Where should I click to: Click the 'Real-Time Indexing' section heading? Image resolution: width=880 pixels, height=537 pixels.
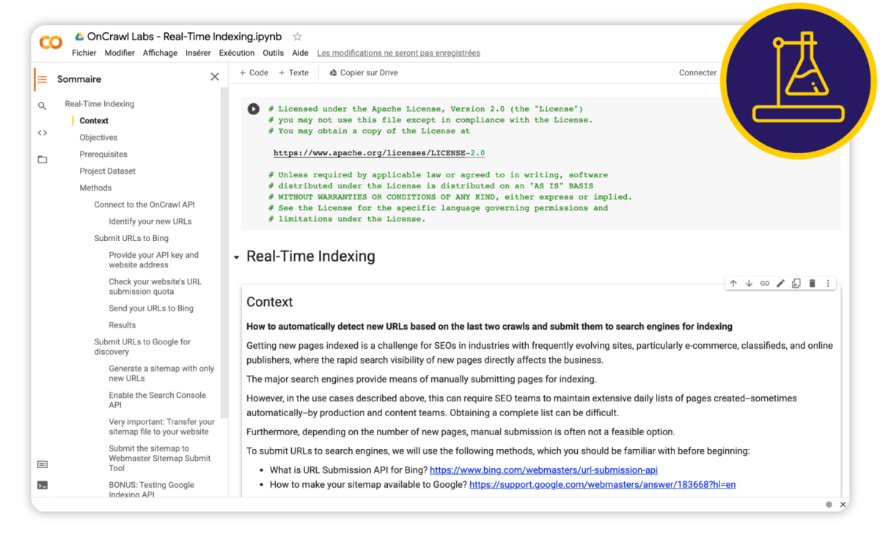click(x=311, y=256)
